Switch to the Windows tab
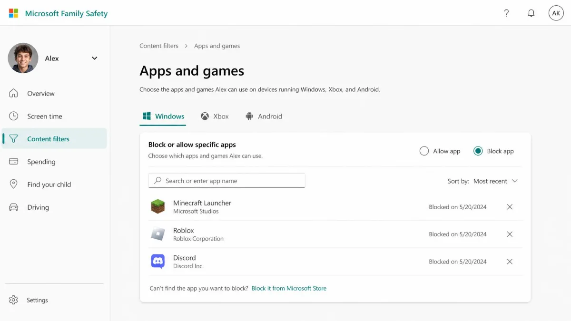 pos(163,116)
